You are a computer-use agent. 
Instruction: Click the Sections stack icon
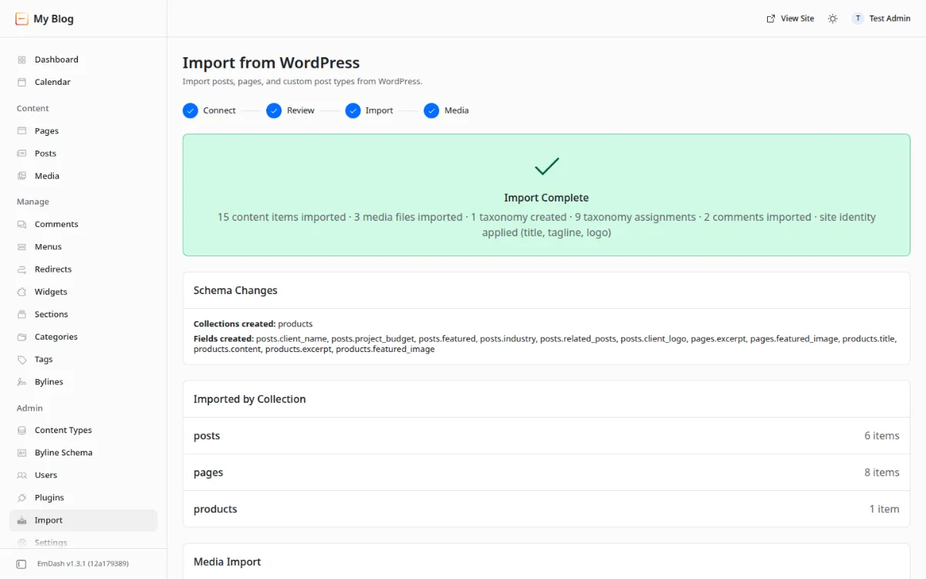(22, 314)
